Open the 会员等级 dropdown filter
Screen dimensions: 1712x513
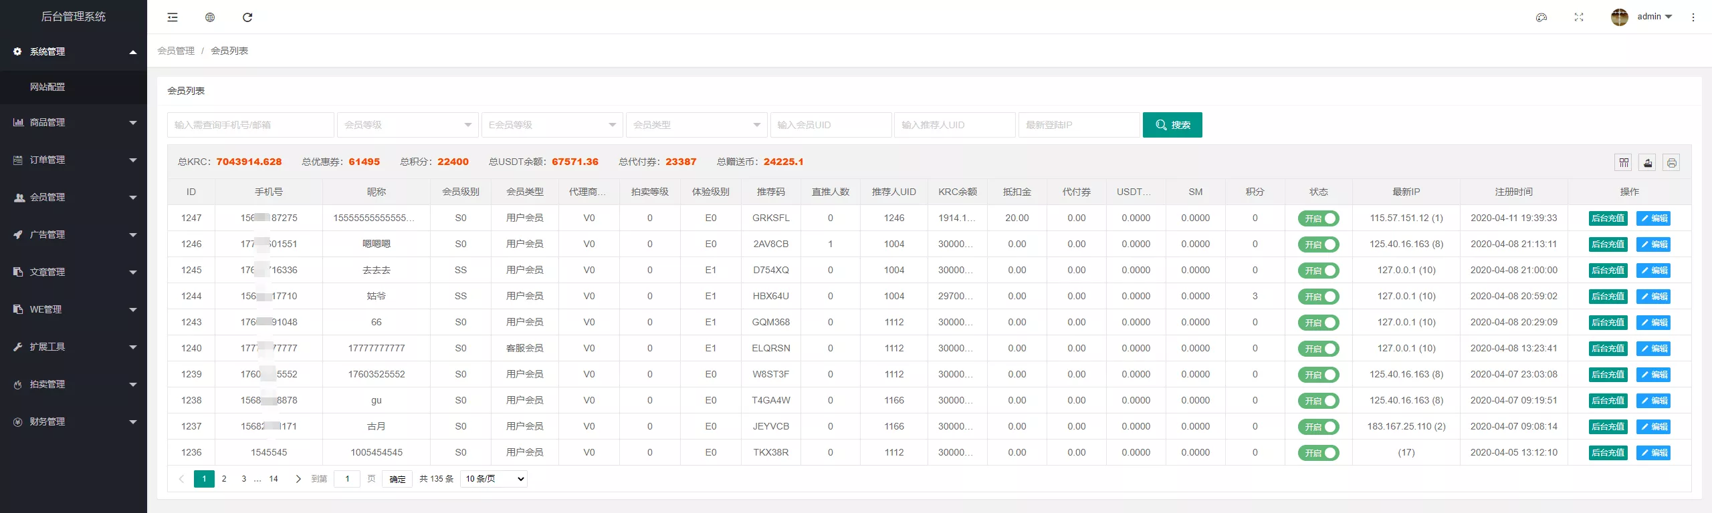(407, 125)
